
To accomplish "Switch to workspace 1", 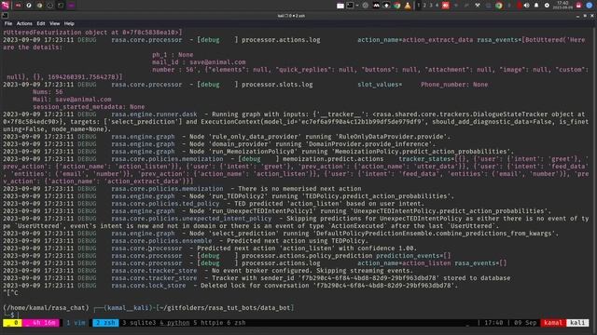I will (x=419, y=6).
